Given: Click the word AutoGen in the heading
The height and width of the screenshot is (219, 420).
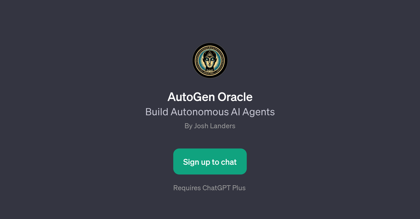Looking at the screenshot, I should click(191, 97).
